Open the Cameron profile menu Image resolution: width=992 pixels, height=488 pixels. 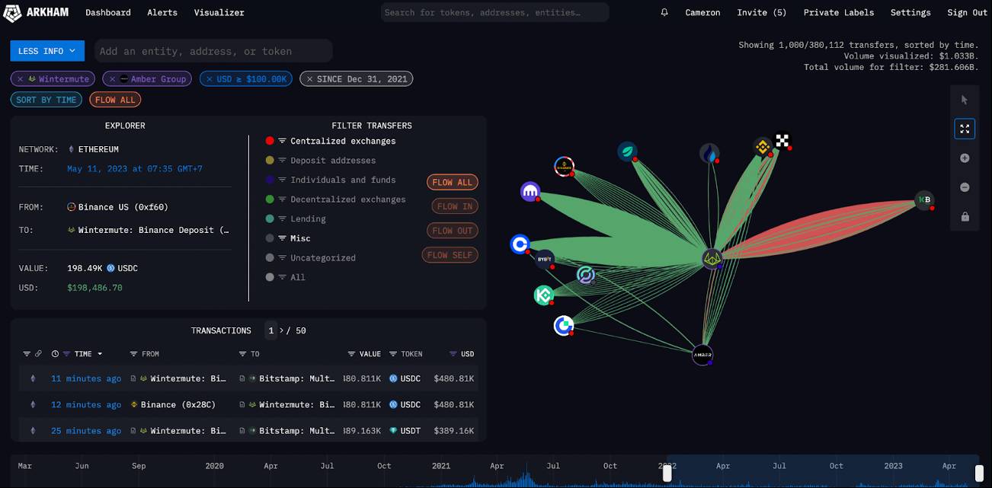(702, 13)
